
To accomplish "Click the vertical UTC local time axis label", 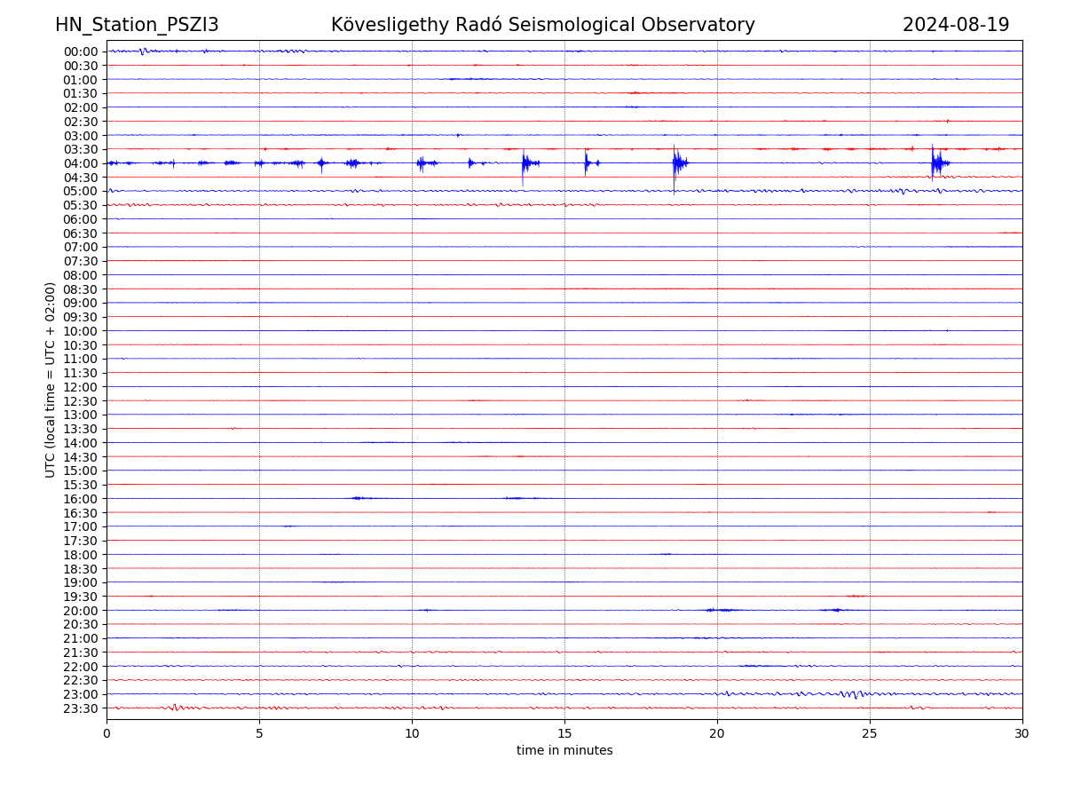I will tap(51, 379).
